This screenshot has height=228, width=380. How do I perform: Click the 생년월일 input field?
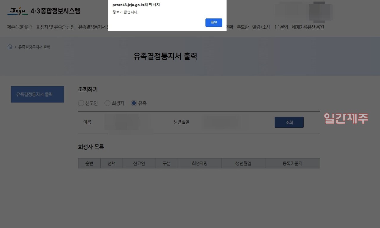coord(221,122)
